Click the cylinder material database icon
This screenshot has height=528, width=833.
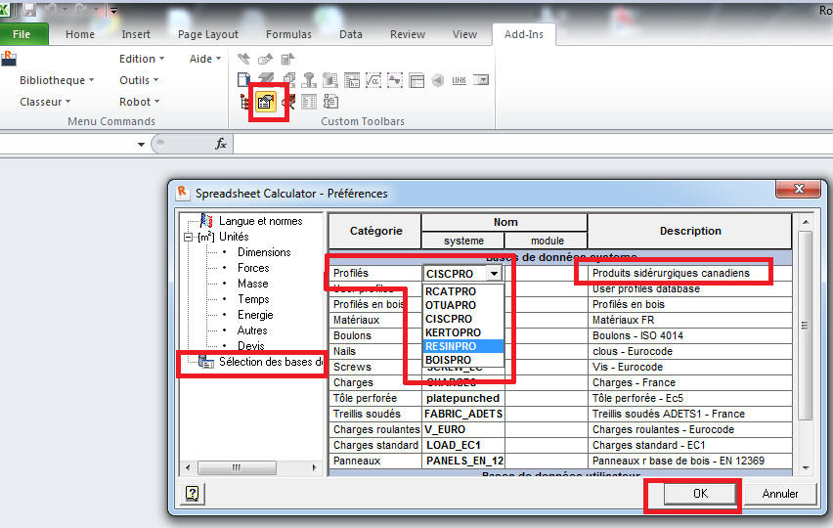[x=330, y=80]
